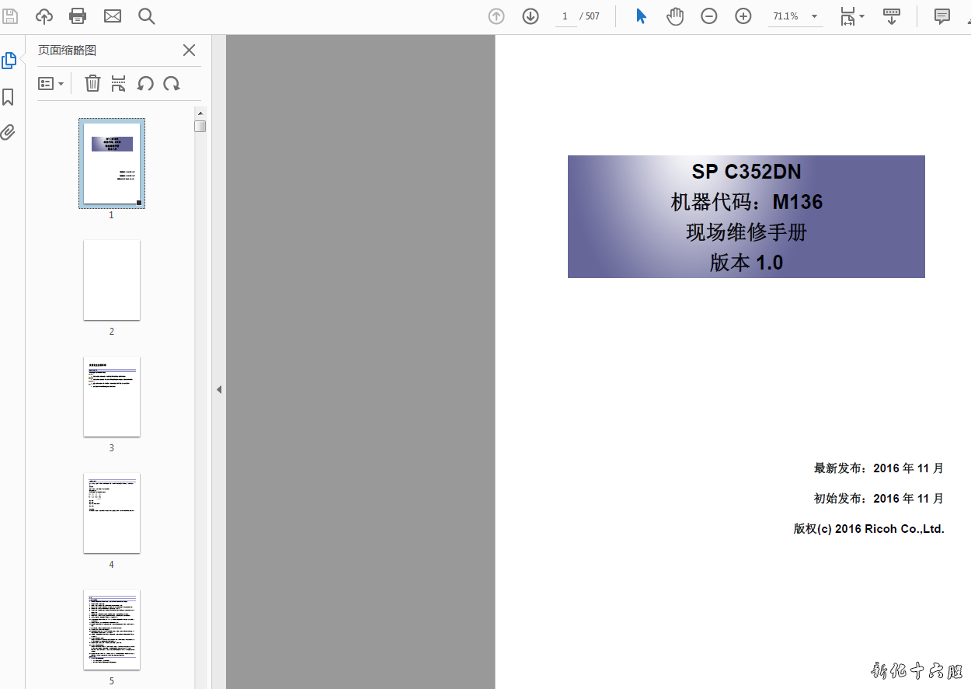Activate the arrow selection tool
The width and height of the screenshot is (971, 689).
[x=641, y=16]
